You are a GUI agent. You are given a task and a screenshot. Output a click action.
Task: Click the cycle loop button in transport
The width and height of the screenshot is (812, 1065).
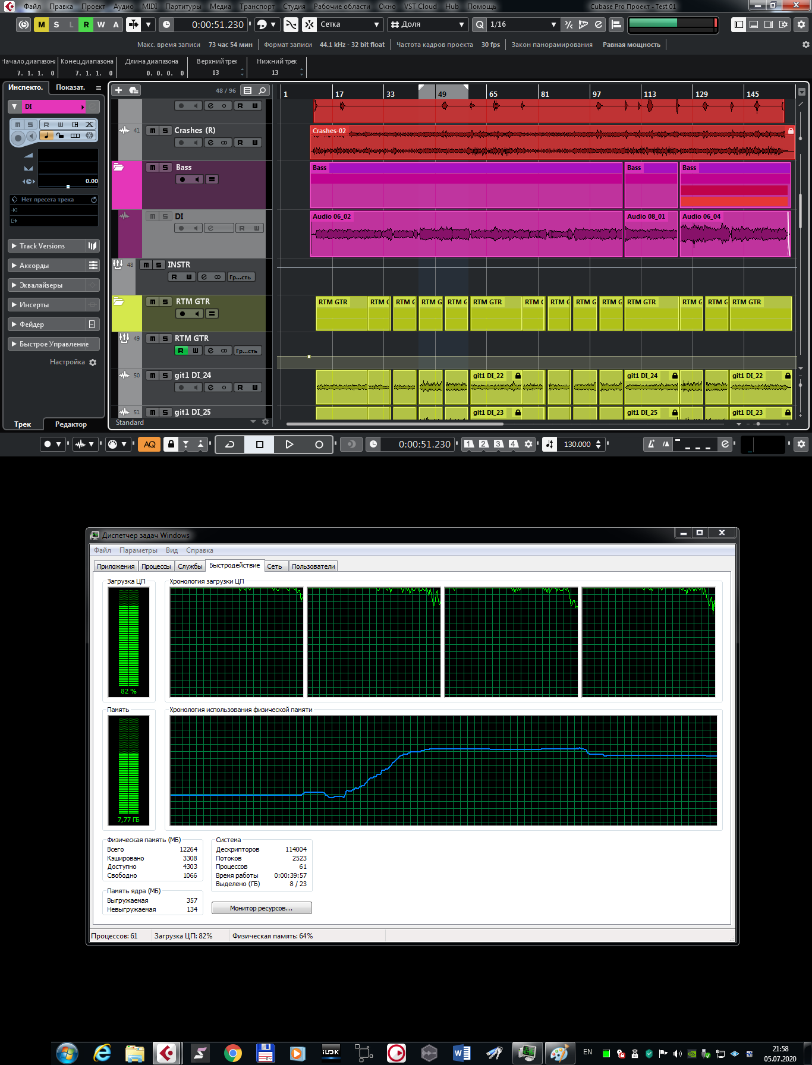(230, 445)
